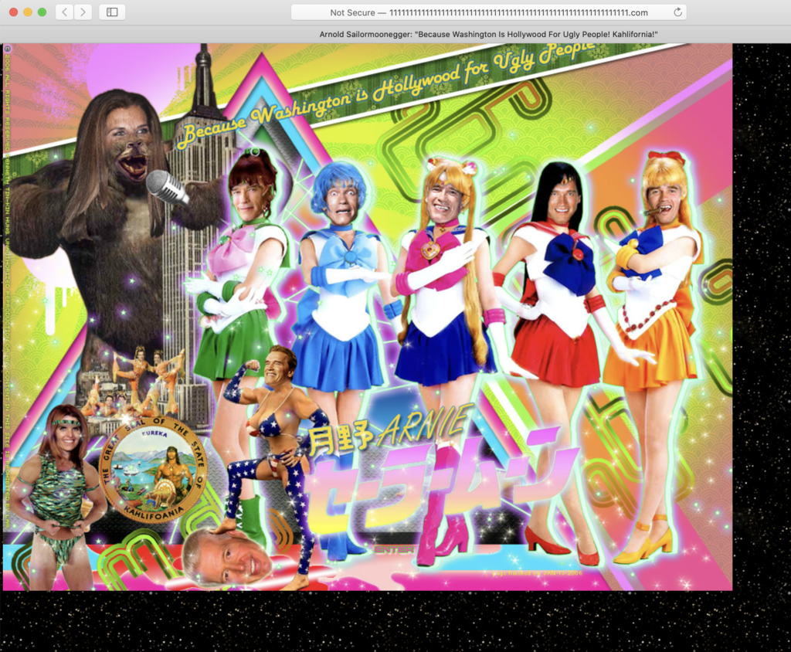Go back to the previous page
This screenshot has height=652, width=791.
click(x=65, y=12)
